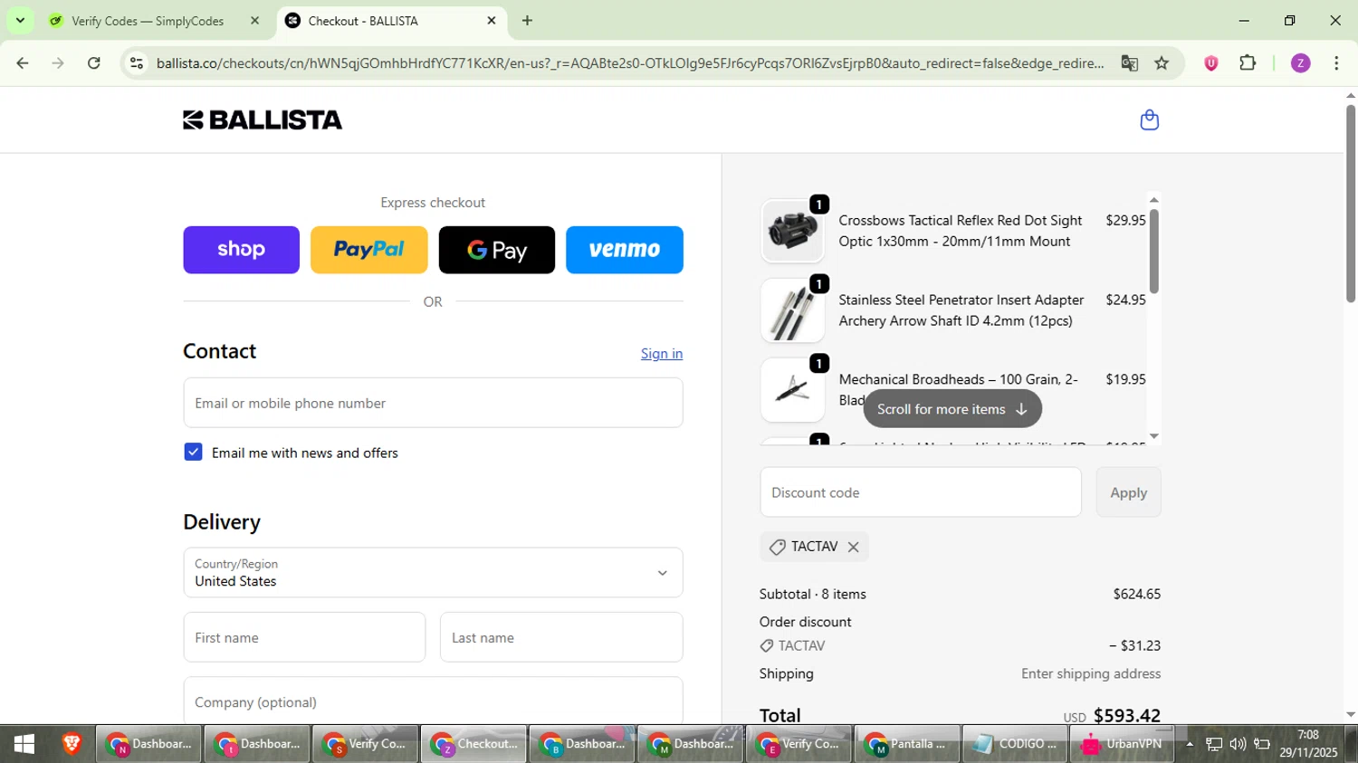Image resolution: width=1358 pixels, height=763 pixels.
Task: Open the CODIGO notepad taskbar item
Action: [1016, 744]
